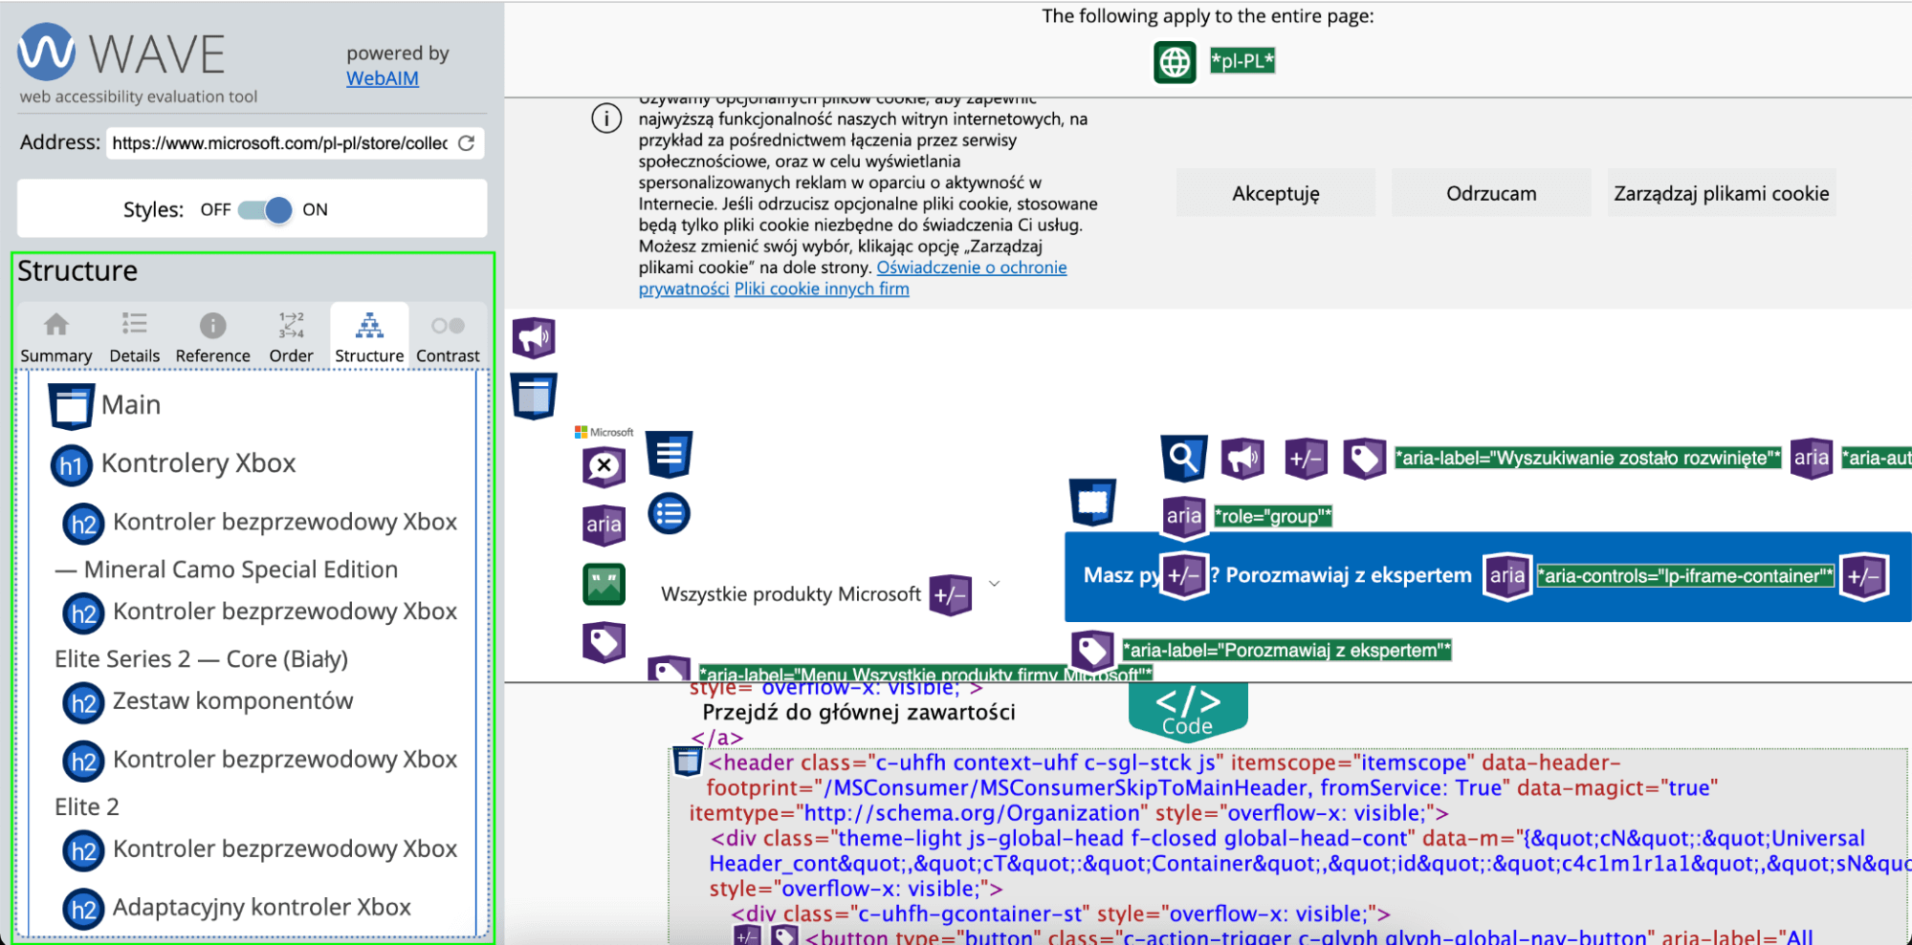Click the tag icon below the green image icon
This screenshot has height=945, width=1912.
coord(604,642)
